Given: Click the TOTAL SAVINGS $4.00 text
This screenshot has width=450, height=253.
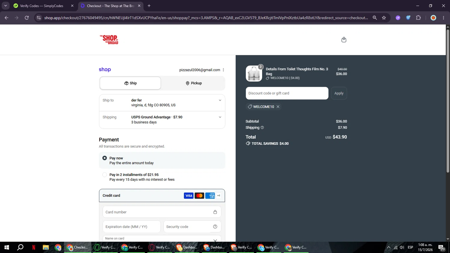Looking at the screenshot, I should pos(270,144).
